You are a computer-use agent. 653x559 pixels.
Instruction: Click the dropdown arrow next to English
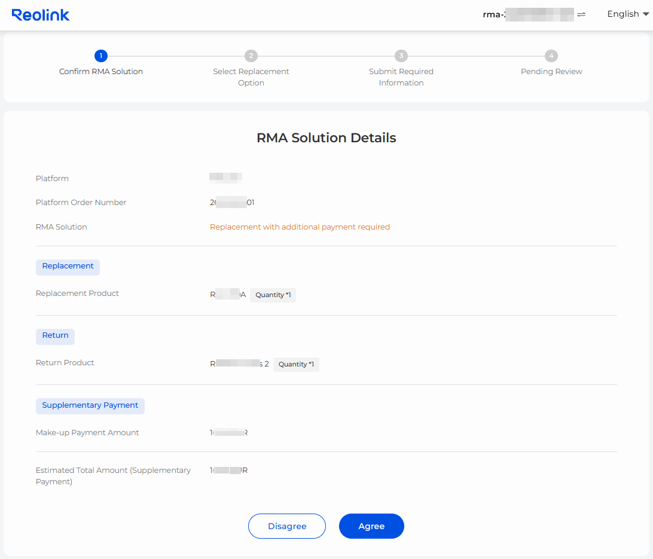pyautogui.click(x=645, y=14)
